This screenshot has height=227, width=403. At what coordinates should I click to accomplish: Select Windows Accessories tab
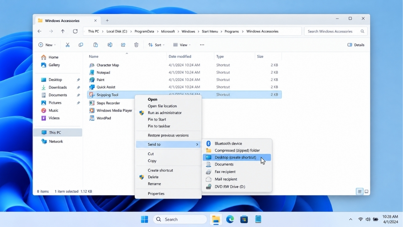click(67, 20)
